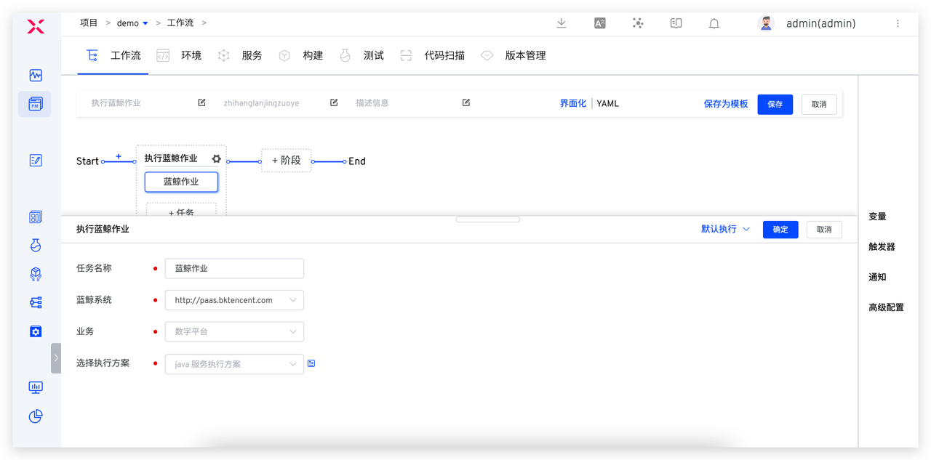Switch to the 构建 tab
Image resolution: width=931 pixels, height=460 pixels.
pyautogui.click(x=300, y=55)
